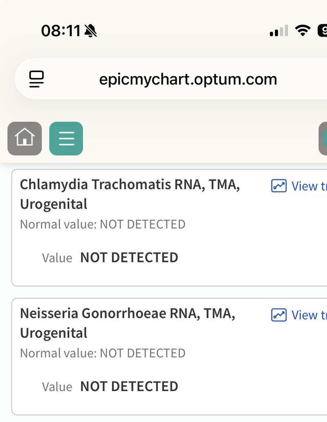Tap the Chlamydia NOT DETECTED value
The image size is (327, 422).
coord(129,258)
